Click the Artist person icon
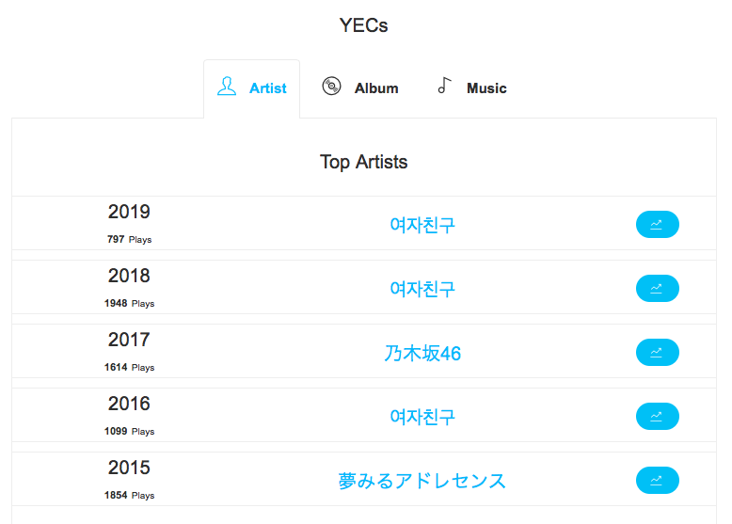Viewport: 732px width, 524px height. click(x=227, y=87)
